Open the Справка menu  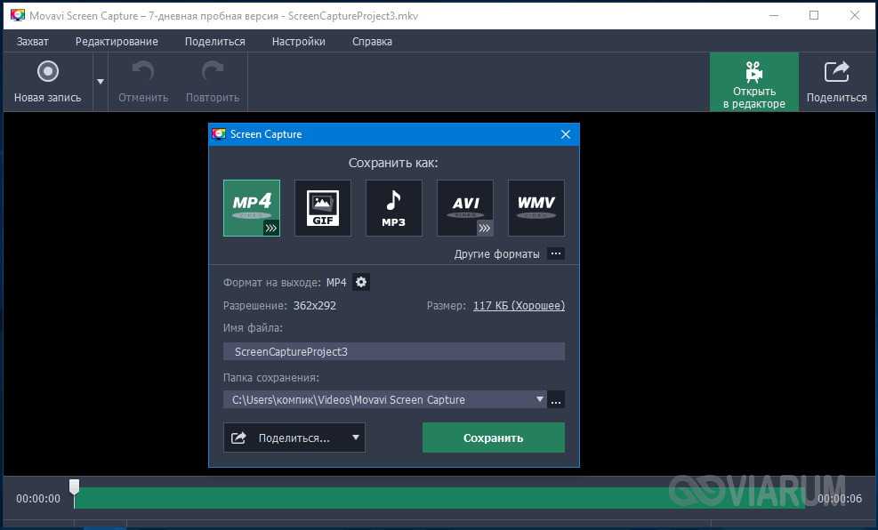(372, 42)
